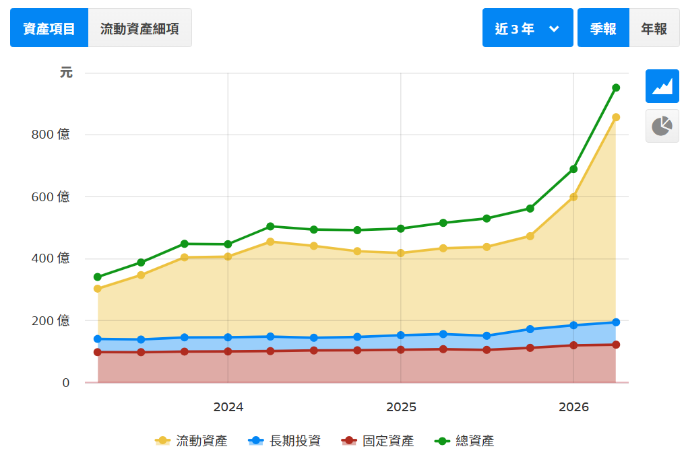Switch to area chart view icon
Viewport: 686px width, 459px height.
tap(662, 86)
